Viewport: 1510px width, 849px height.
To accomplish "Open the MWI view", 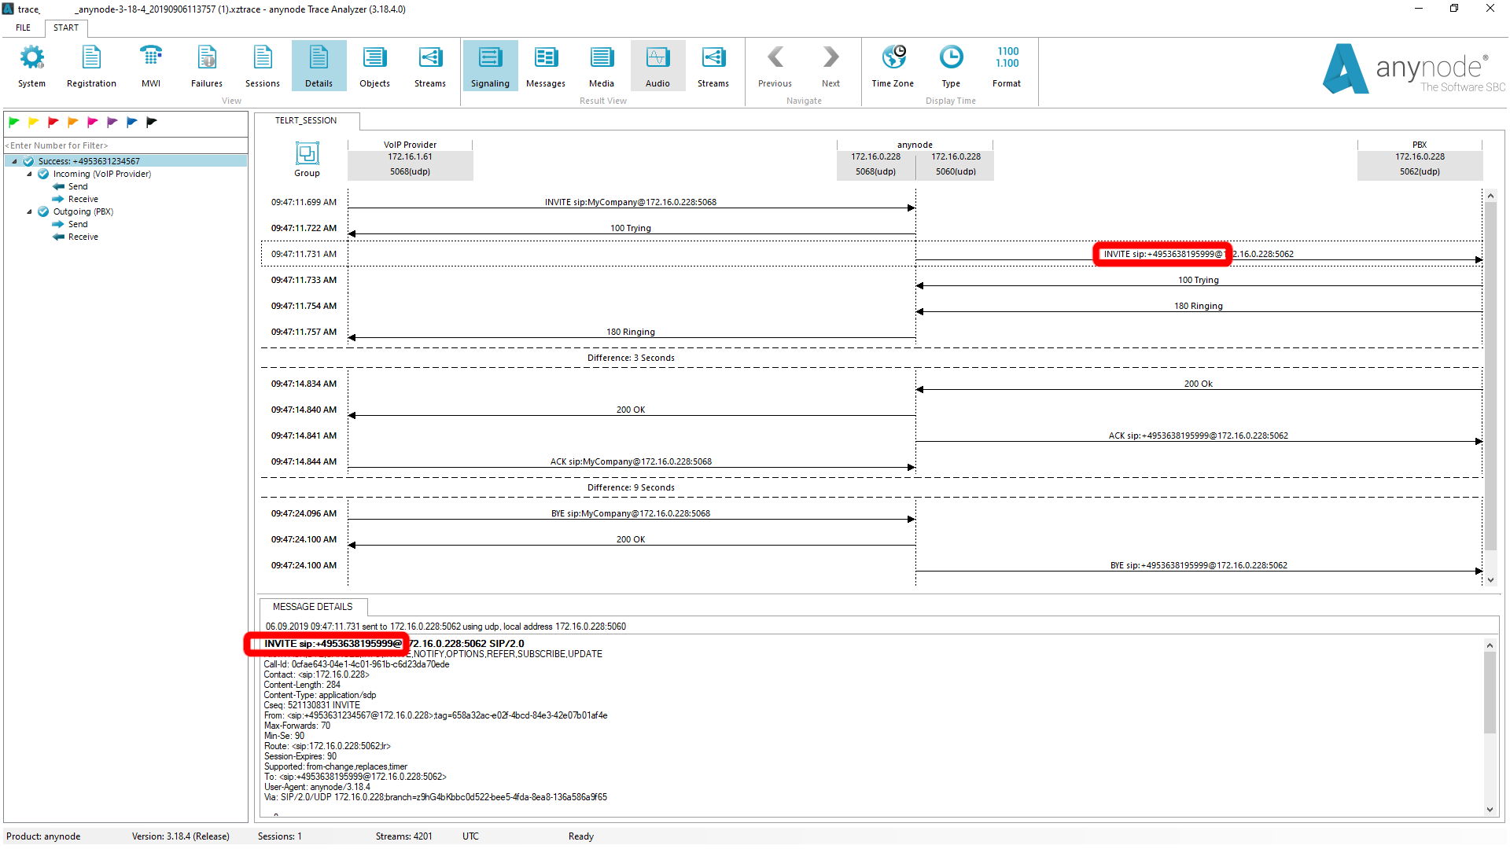I will point(151,66).
